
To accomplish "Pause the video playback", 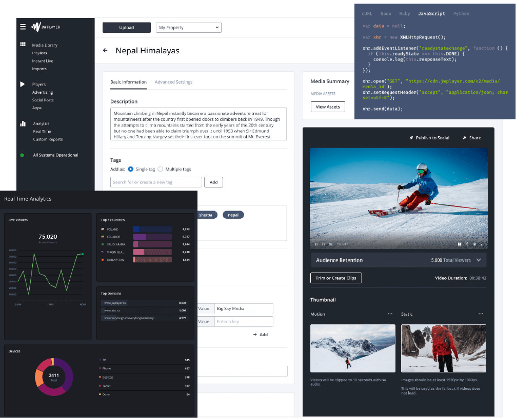I will click(x=316, y=244).
